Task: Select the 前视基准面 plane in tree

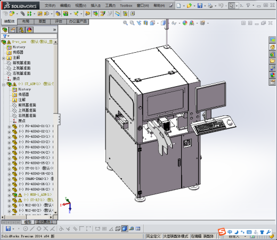Action: (21, 63)
